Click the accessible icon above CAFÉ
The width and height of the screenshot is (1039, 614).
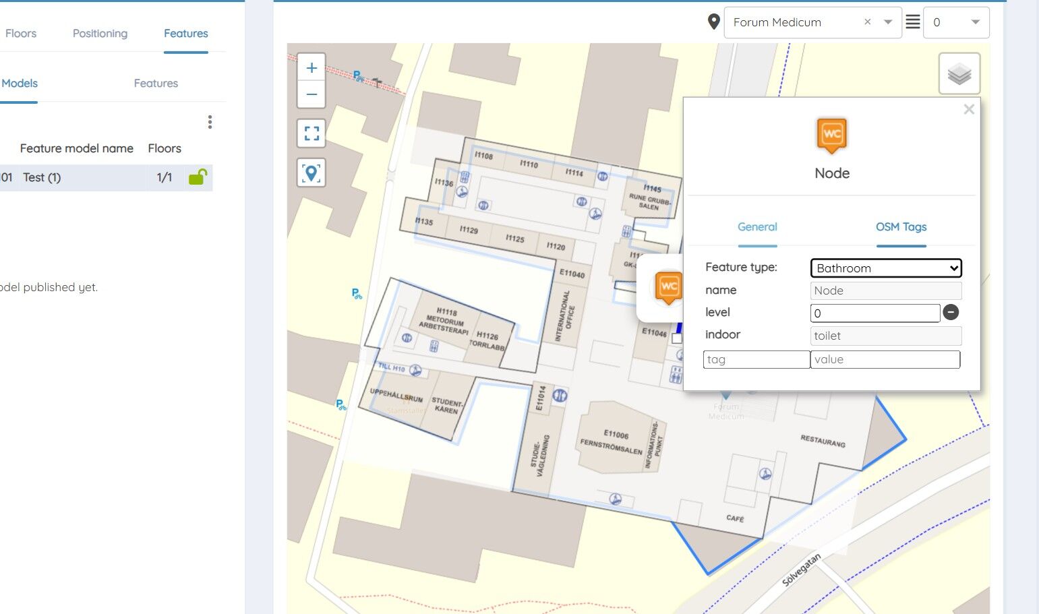tap(765, 474)
